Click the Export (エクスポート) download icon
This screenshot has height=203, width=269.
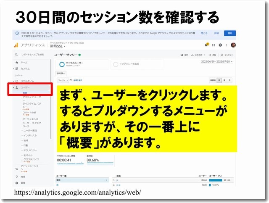193,55
